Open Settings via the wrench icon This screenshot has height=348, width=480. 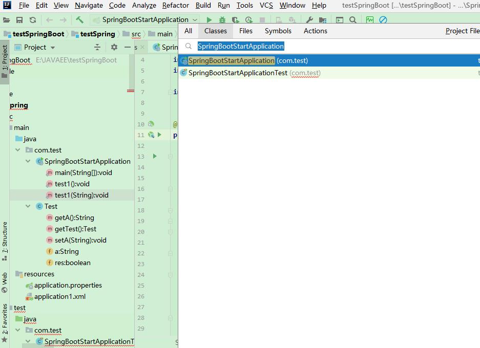pos(309,20)
